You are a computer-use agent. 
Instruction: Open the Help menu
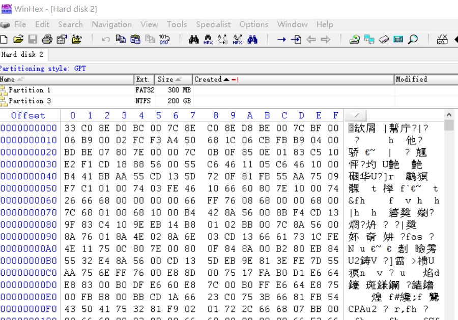pos(325,24)
